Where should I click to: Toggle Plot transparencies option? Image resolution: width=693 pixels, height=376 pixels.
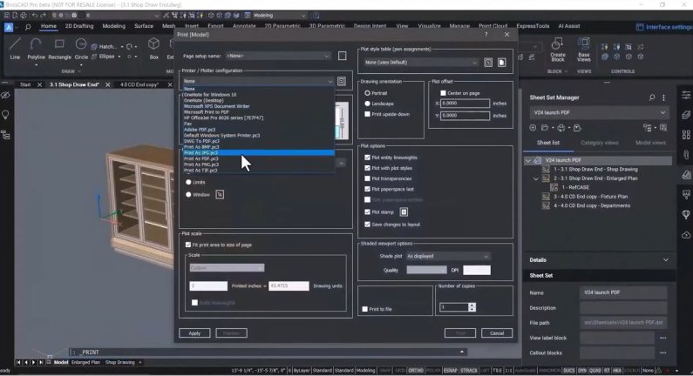pos(367,178)
